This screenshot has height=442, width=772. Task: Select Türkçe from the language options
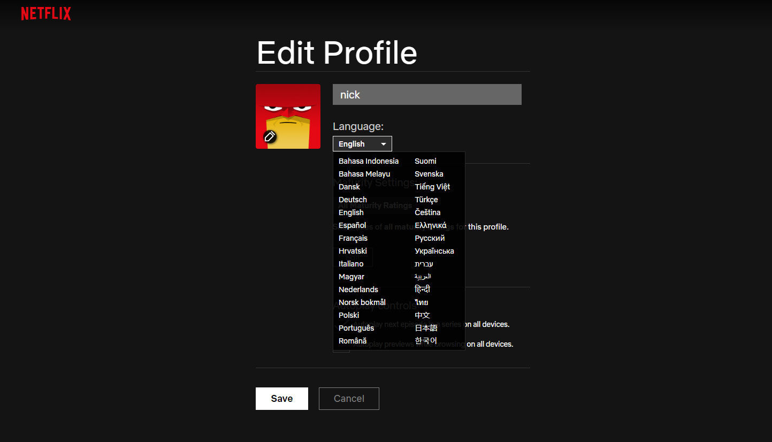[426, 199]
